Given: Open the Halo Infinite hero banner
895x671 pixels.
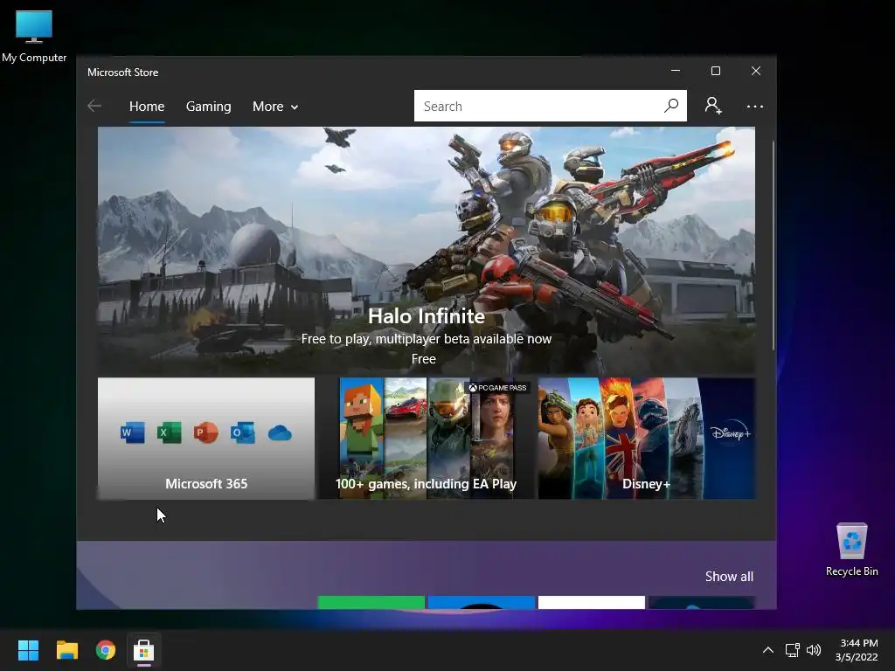Looking at the screenshot, I should pyautogui.click(x=427, y=251).
